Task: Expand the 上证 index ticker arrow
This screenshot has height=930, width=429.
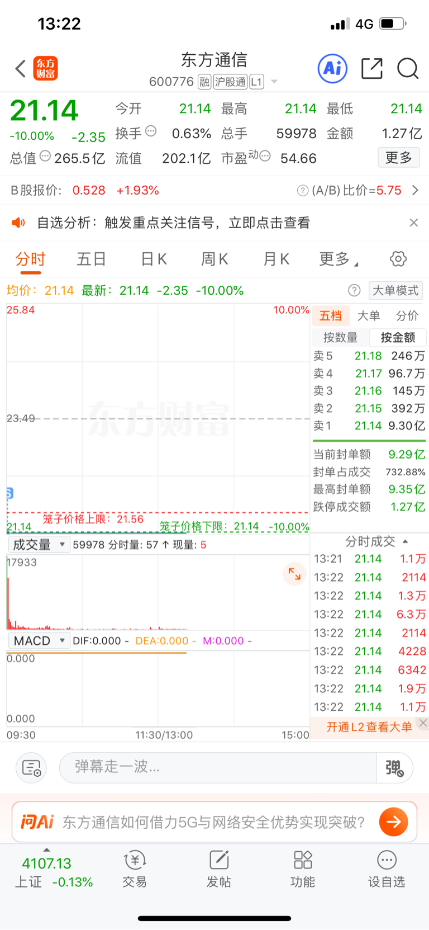Action: tap(47, 850)
